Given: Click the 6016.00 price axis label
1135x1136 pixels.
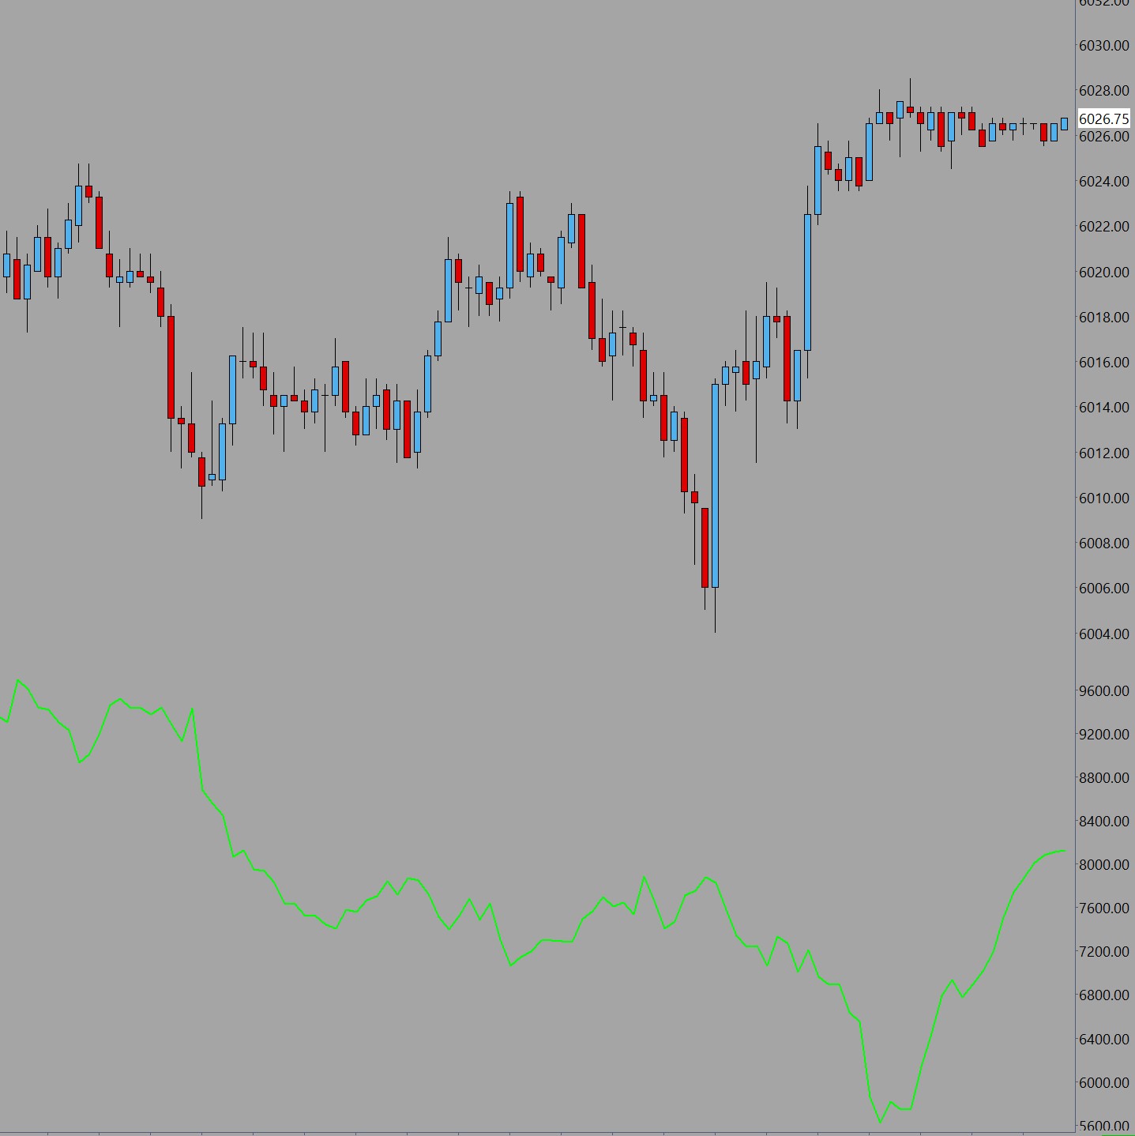Looking at the screenshot, I should pos(1104,363).
